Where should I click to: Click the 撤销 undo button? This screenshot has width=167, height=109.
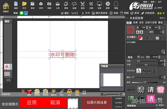tap(65, 13)
